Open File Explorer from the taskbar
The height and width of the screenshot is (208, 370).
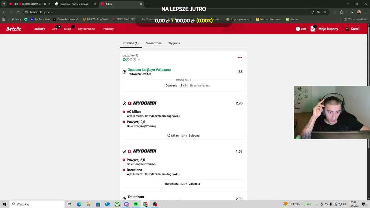click(x=88, y=204)
